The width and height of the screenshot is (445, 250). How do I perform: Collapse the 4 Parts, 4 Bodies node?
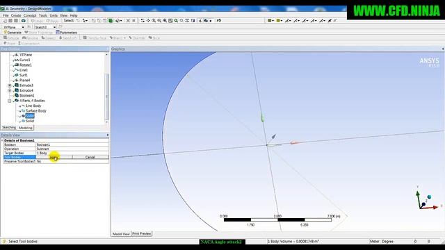(x=10, y=101)
